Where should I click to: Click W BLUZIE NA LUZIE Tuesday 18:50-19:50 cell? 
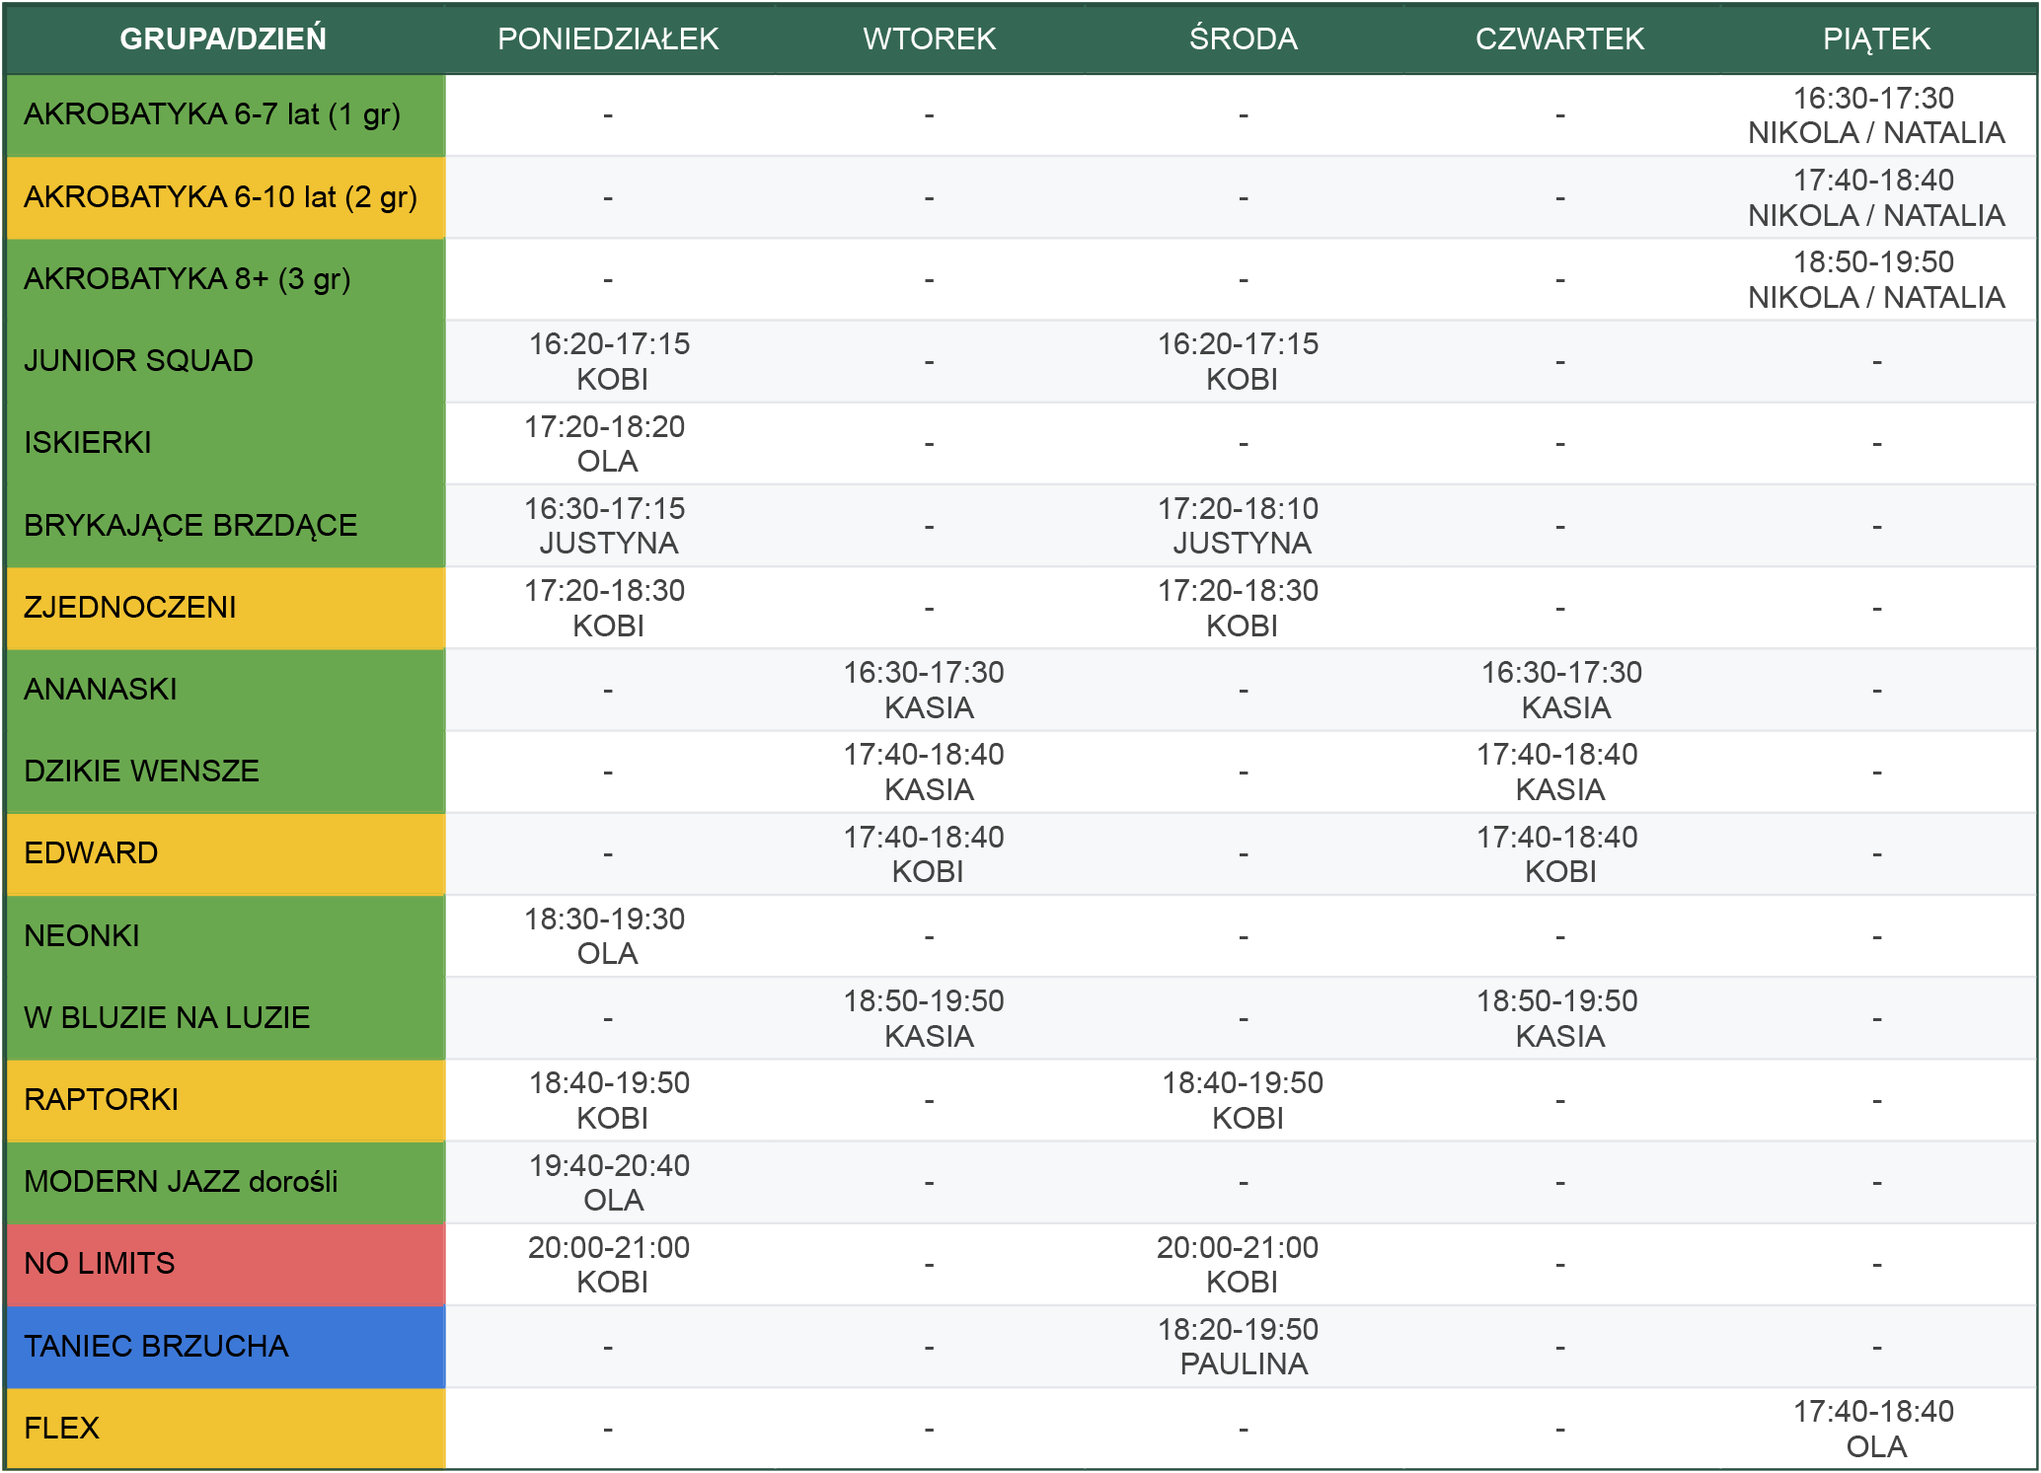pyautogui.click(x=929, y=1017)
